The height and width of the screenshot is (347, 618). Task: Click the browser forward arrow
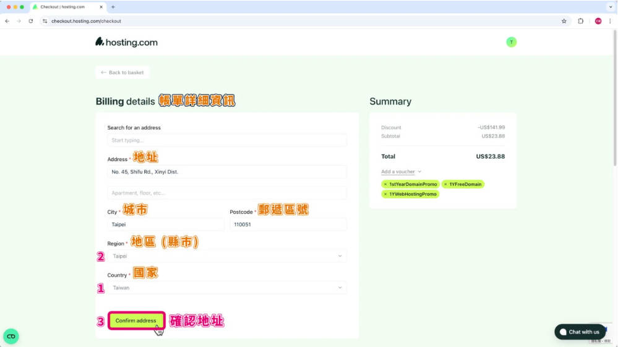[x=19, y=21]
